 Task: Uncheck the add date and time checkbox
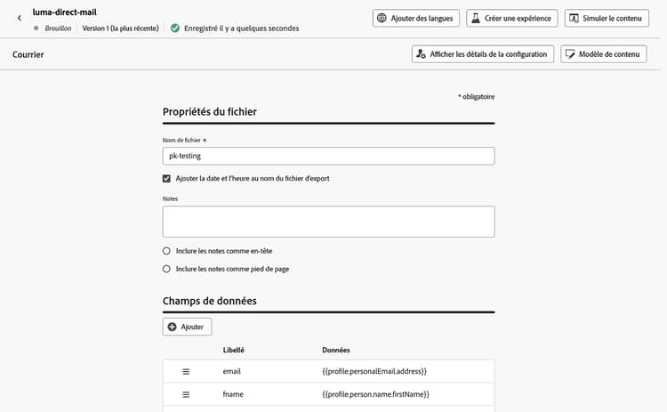coord(166,178)
